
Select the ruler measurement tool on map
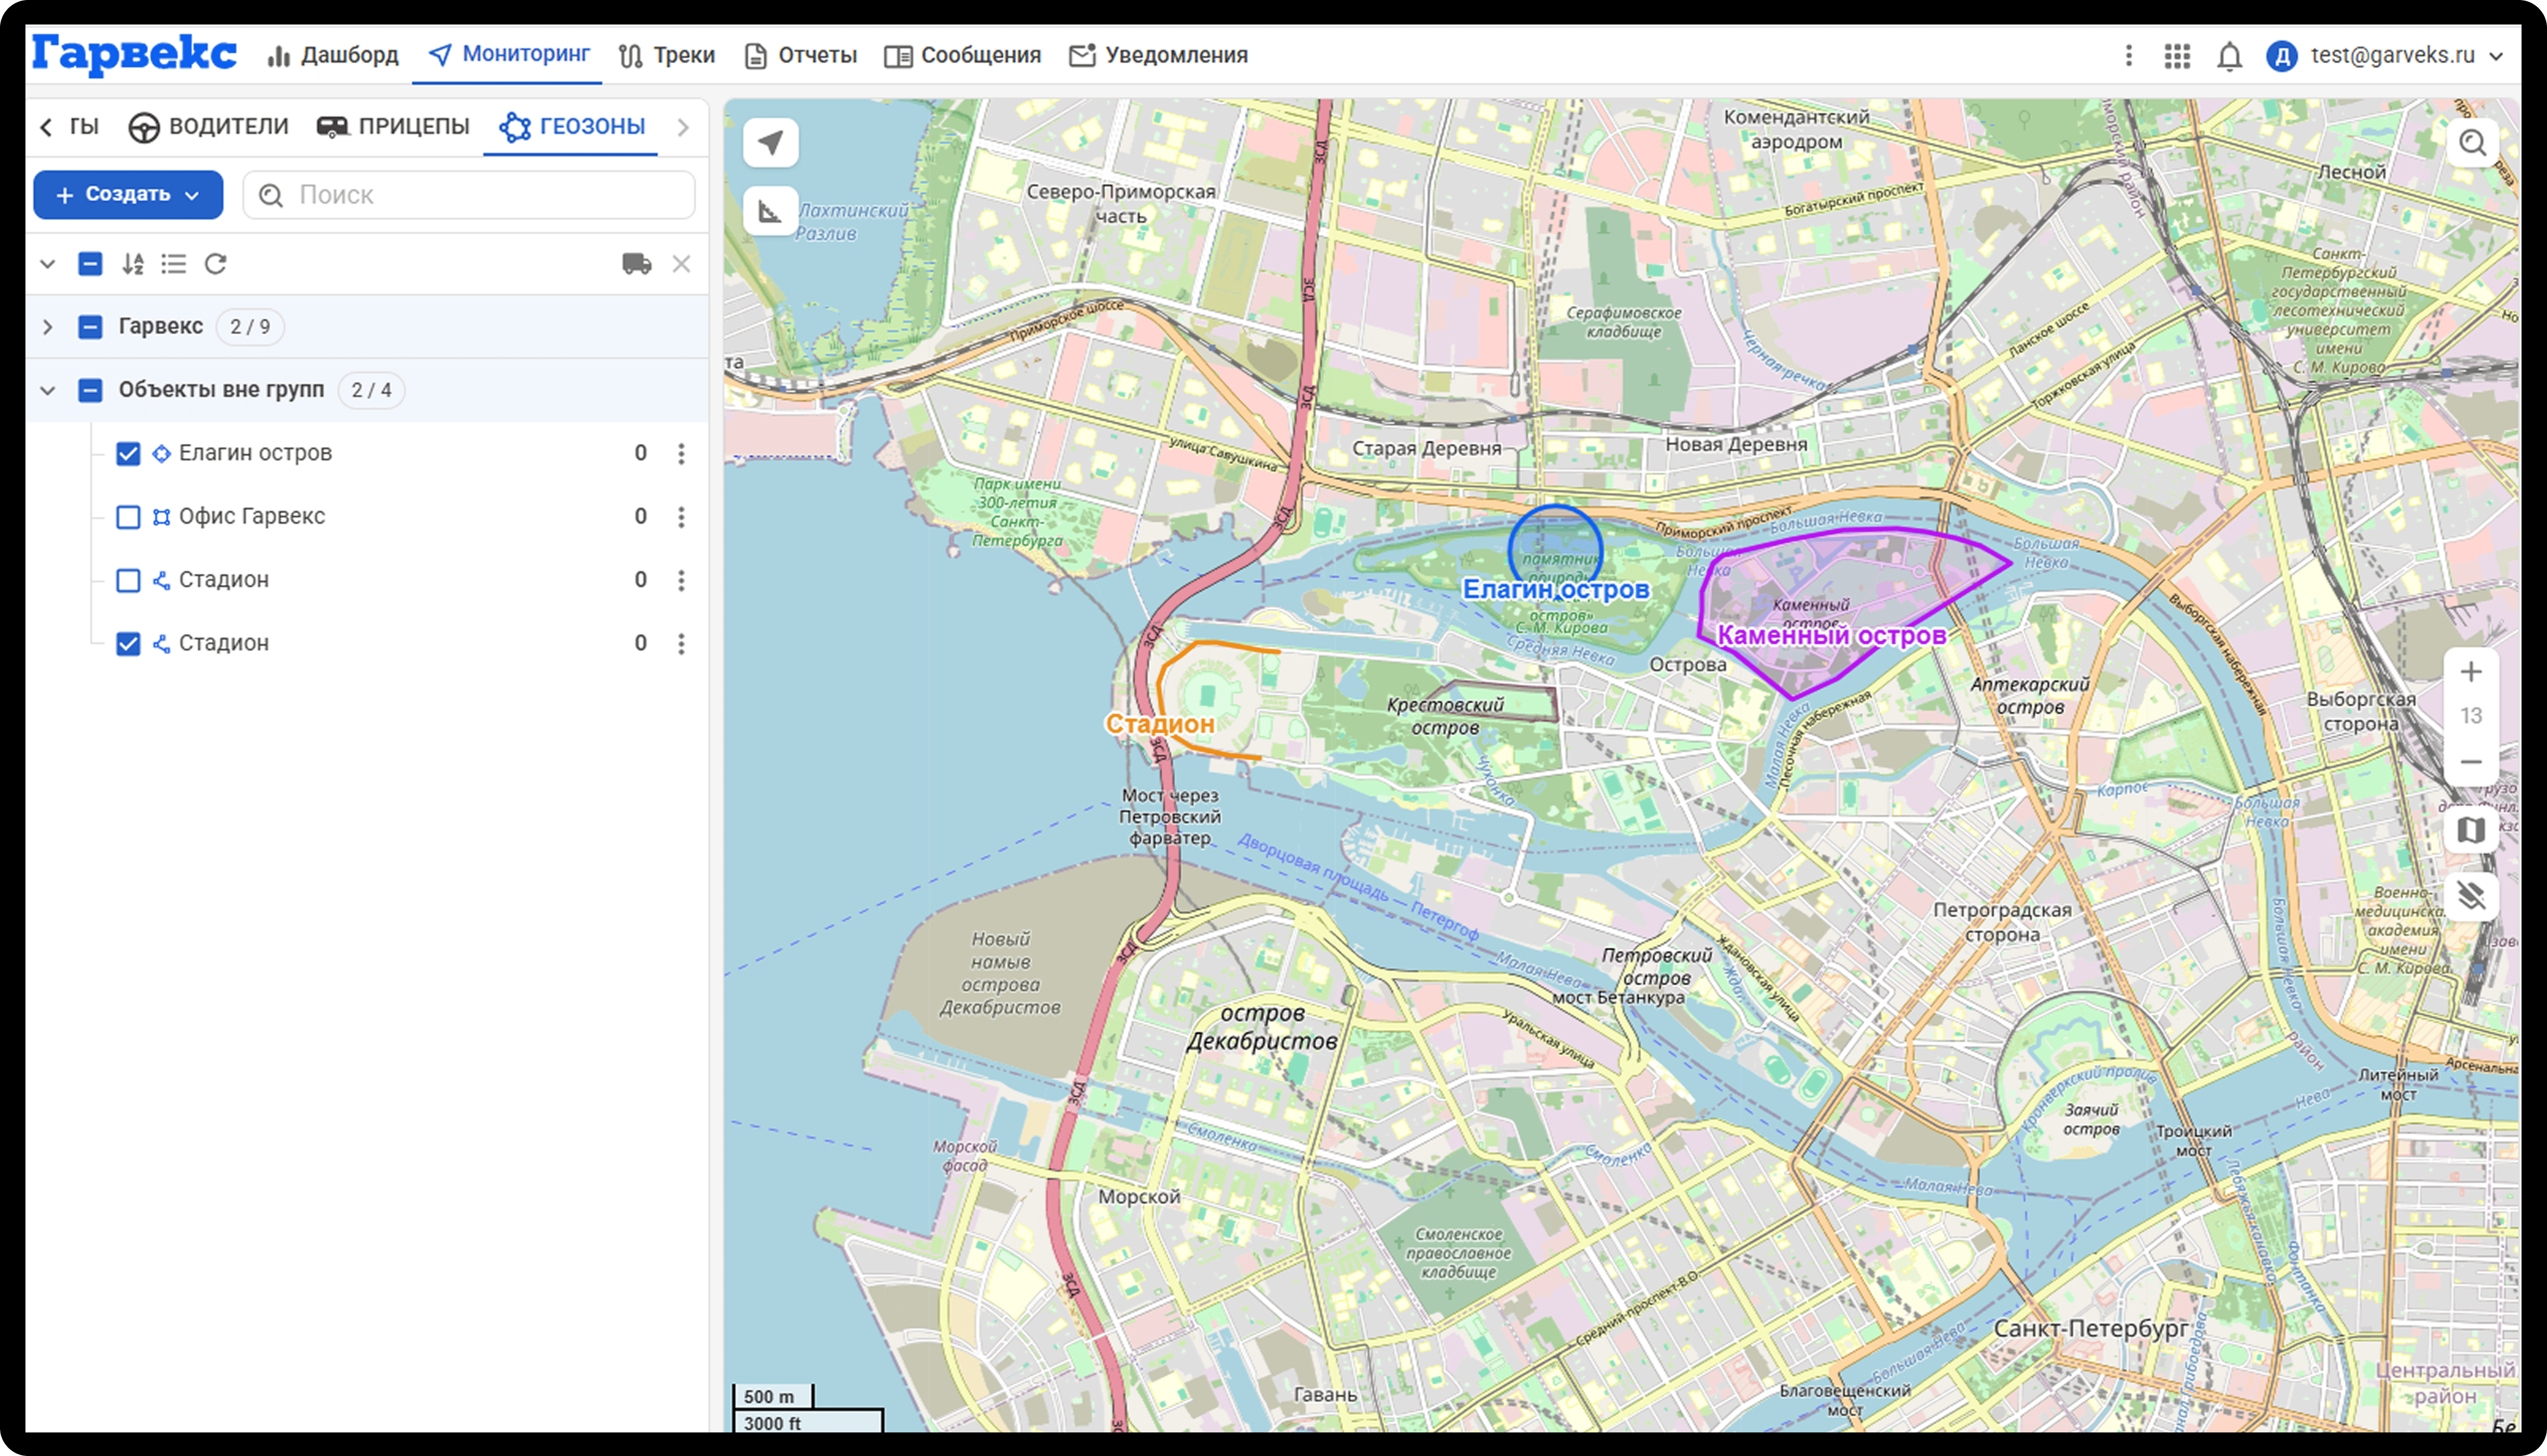770,211
